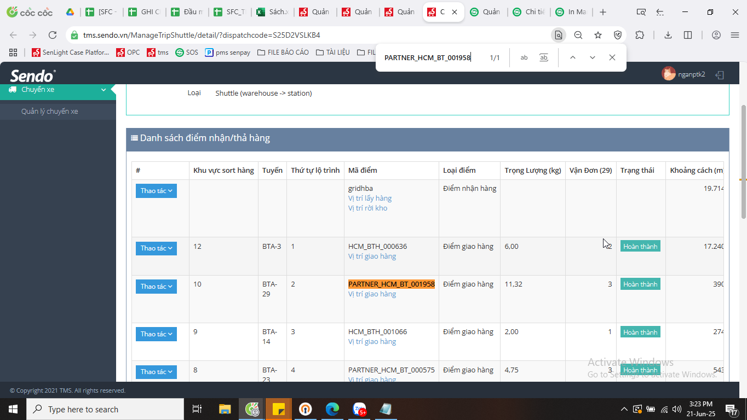The width and height of the screenshot is (747, 420).
Task: Open Thao tác dropdown for HCM_BTH_001066 row
Action: tap(156, 334)
